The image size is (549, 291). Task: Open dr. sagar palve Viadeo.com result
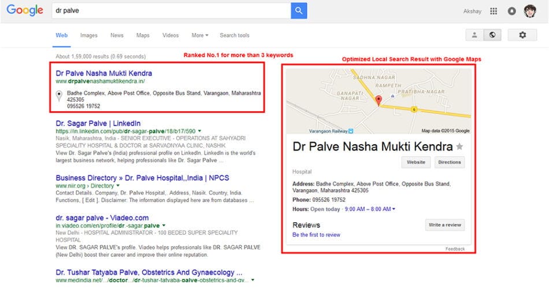pos(102,218)
